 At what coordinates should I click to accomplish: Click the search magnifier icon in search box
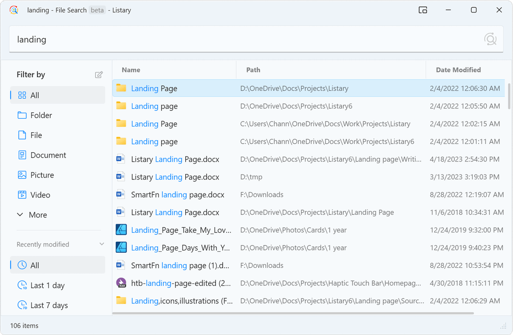(490, 39)
